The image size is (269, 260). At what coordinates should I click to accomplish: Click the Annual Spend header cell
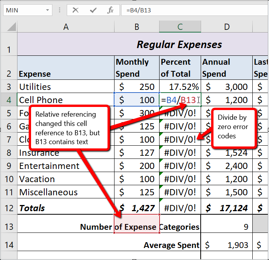(227, 68)
